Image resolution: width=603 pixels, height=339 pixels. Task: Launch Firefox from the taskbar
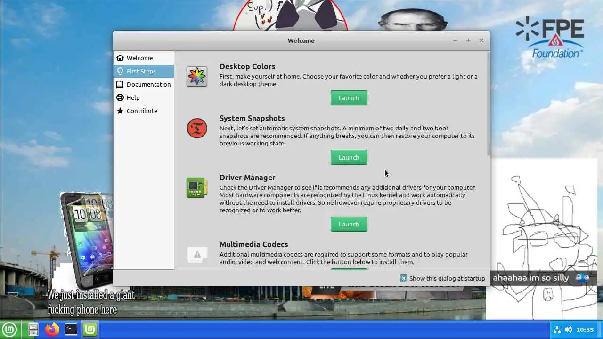point(52,330)
